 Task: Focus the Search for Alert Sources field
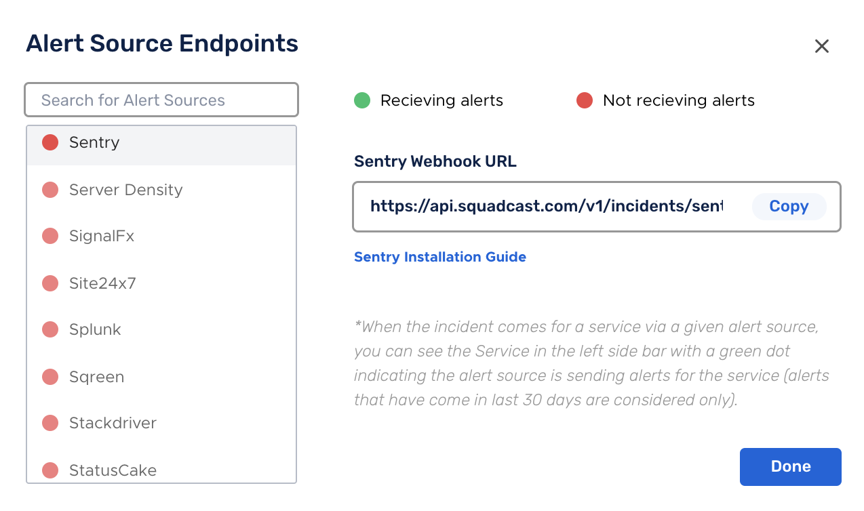[161, 100]
